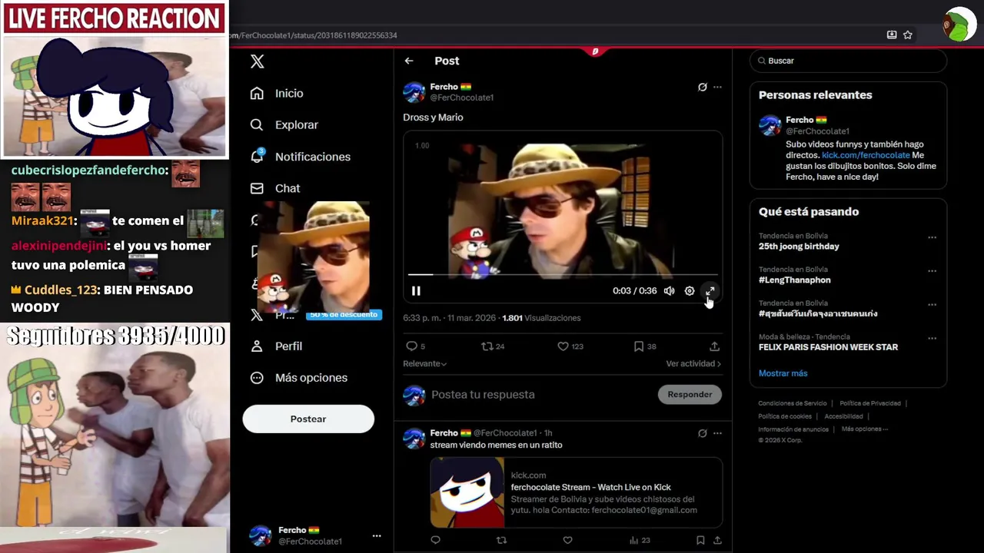984x553 pixels.
Task: Open account switcher dots beside Fercho
Action: [x=377, y=536]
